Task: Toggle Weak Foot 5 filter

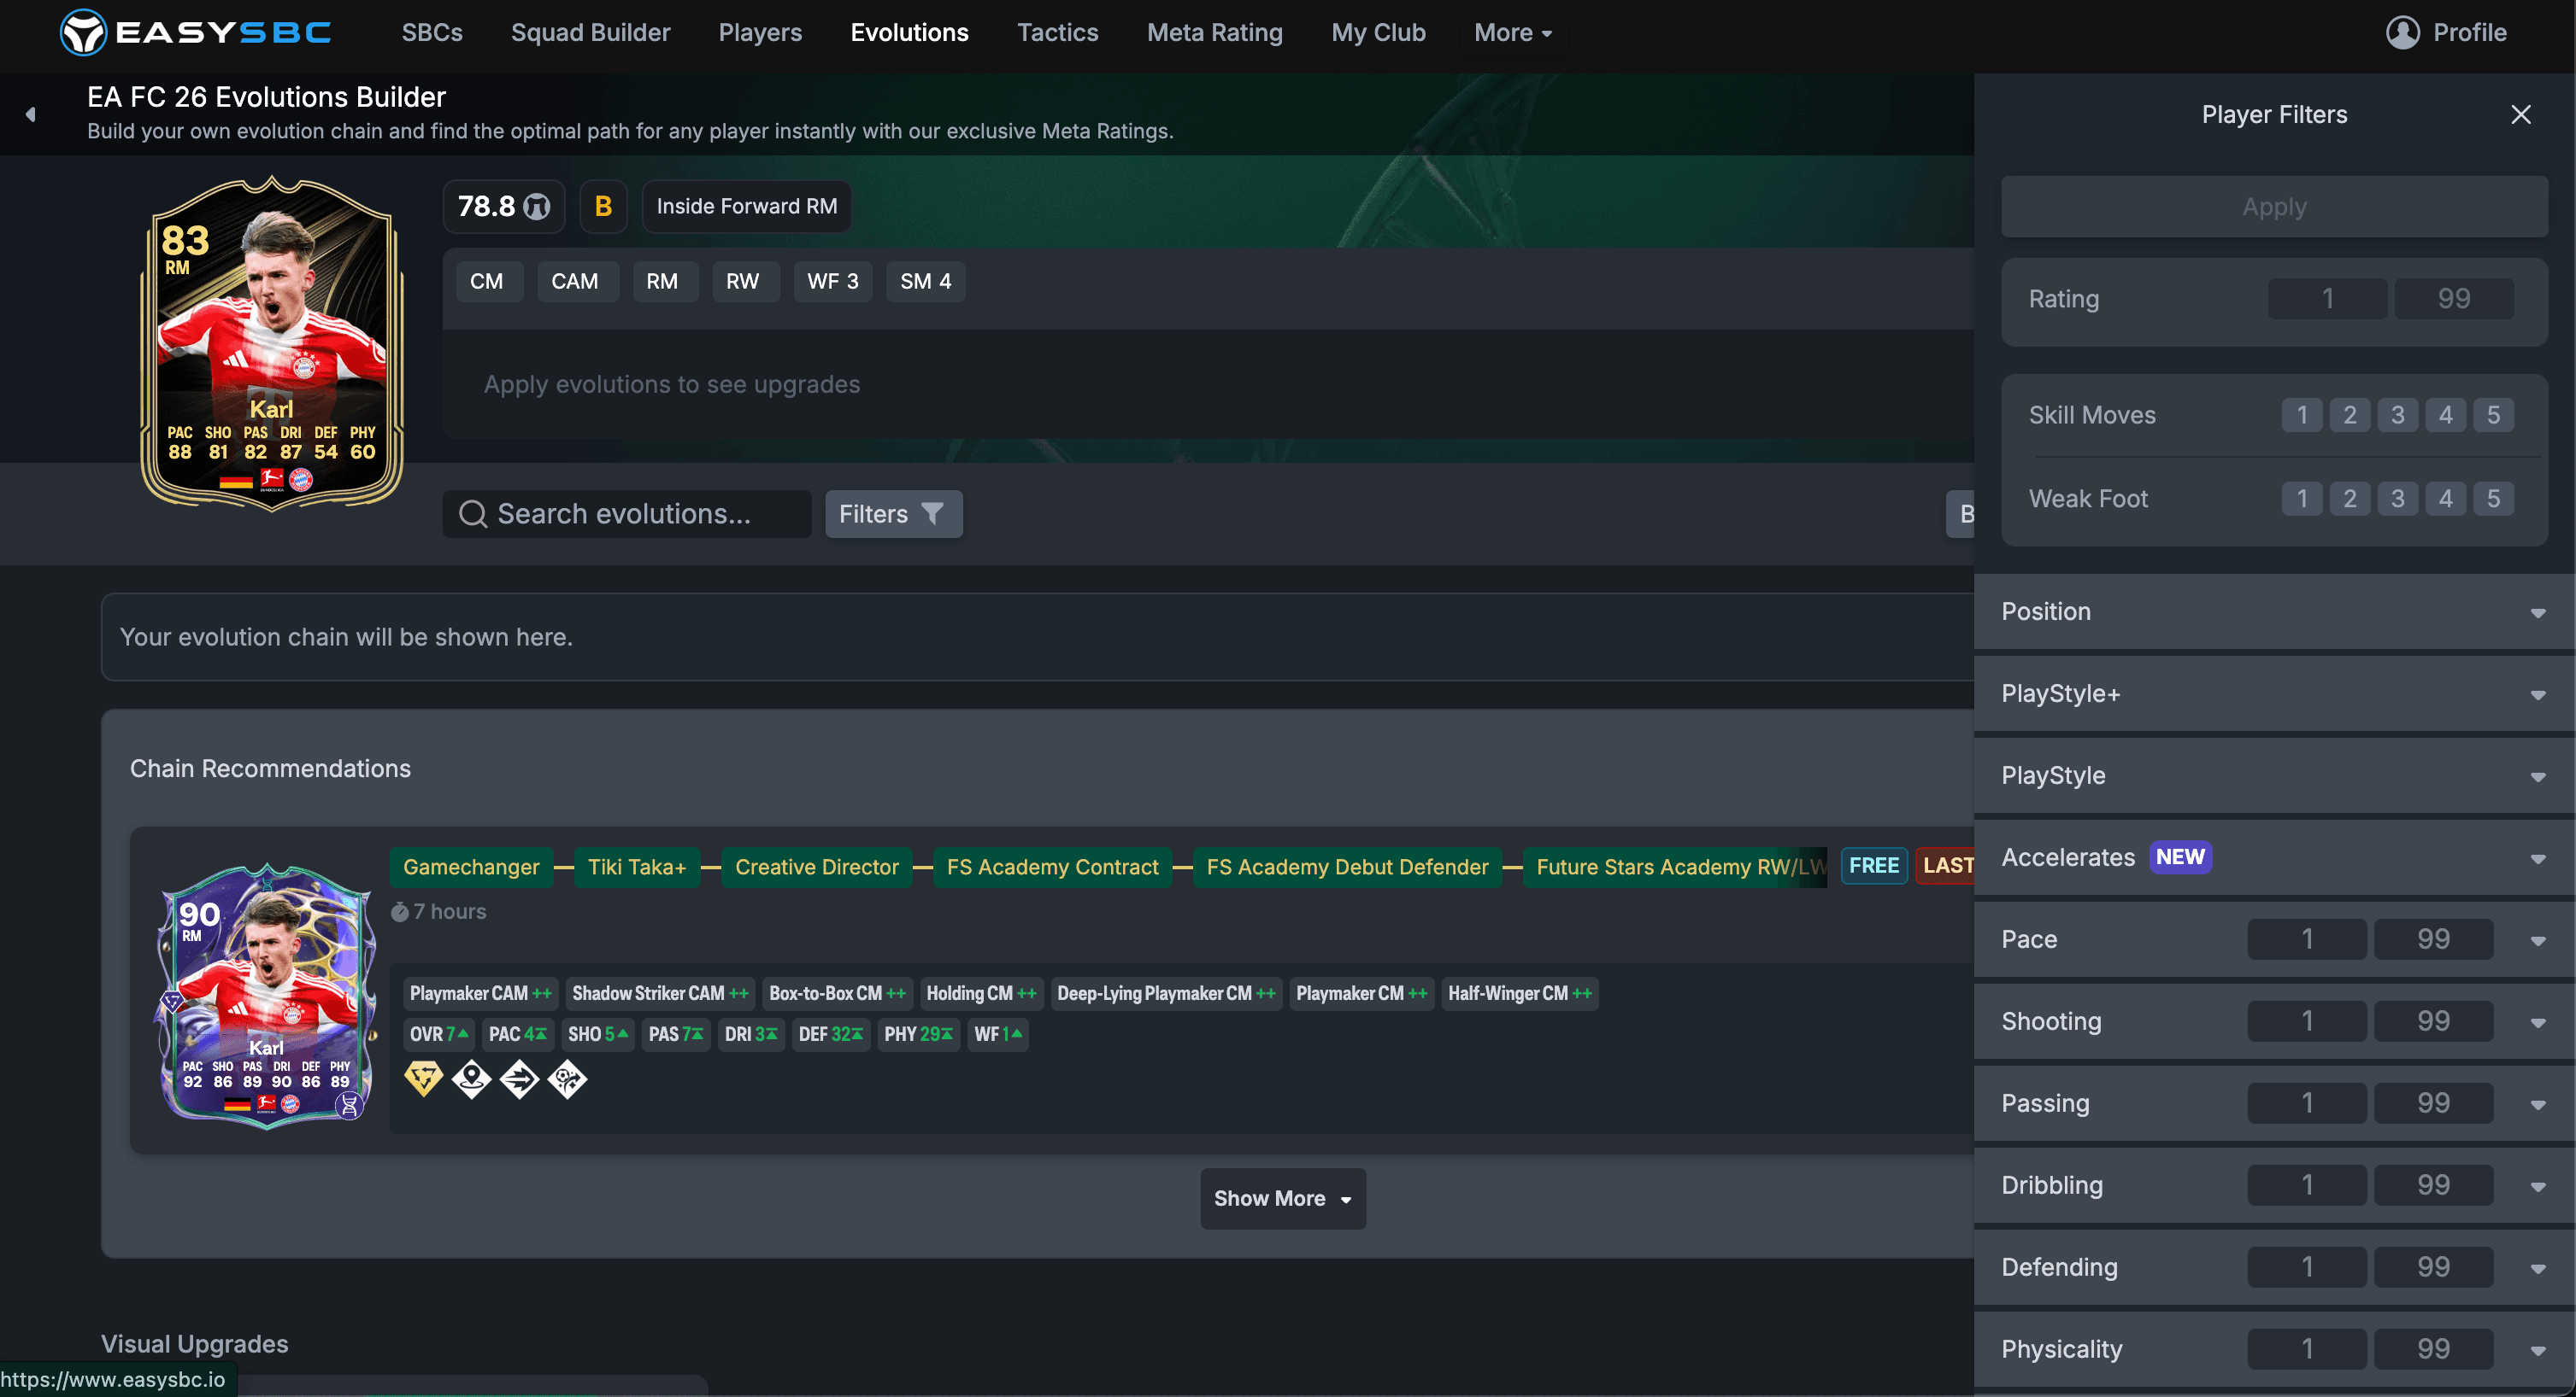Action: click(x=2493, y=499)
